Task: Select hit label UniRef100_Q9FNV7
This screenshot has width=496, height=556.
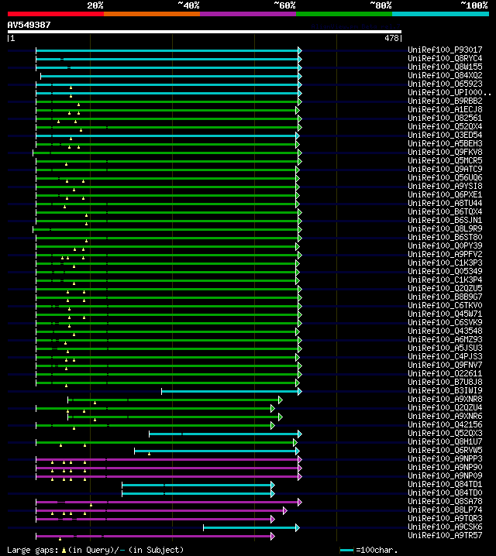Action: [445, 365]
